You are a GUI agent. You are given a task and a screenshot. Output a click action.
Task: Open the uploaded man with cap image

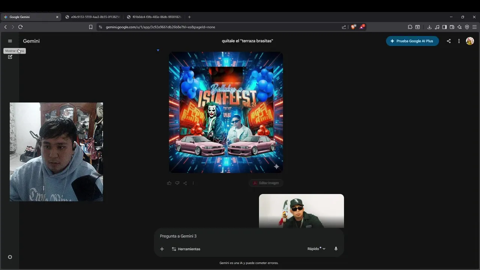point(301,211)
